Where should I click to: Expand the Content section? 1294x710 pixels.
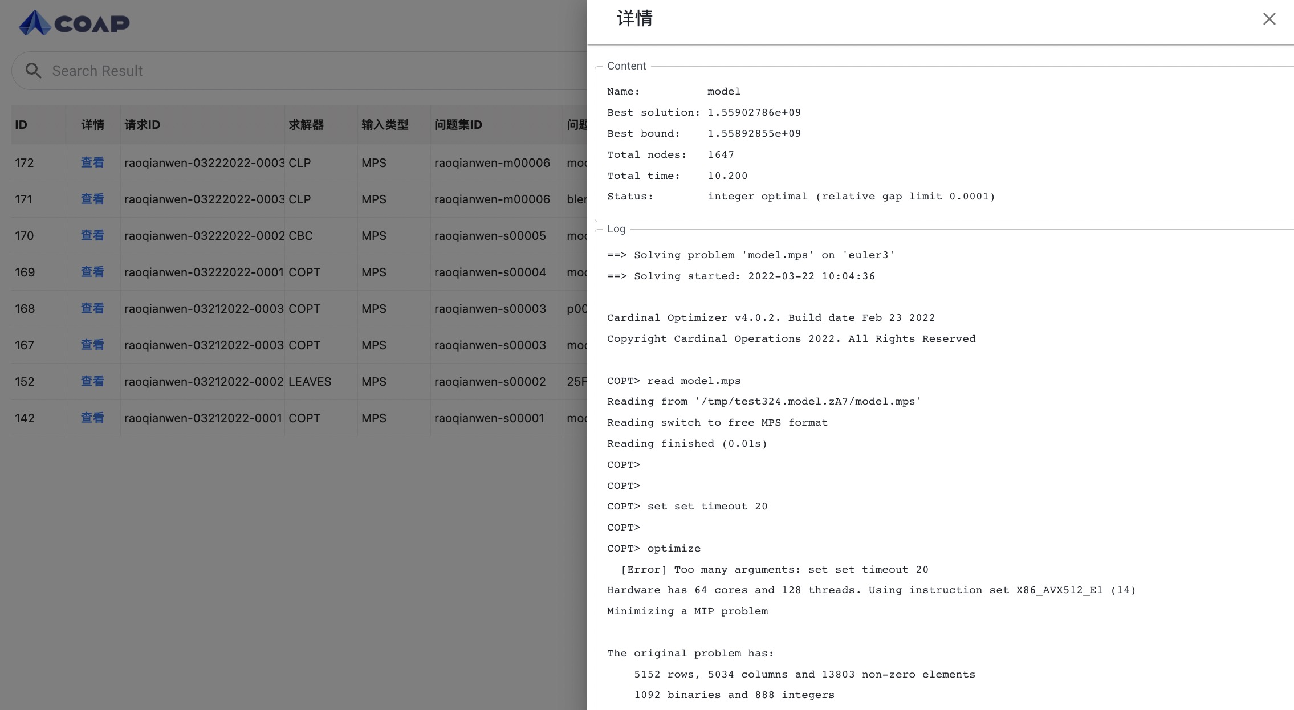(x=626, y=65)
